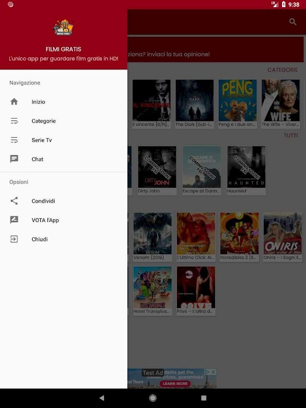Tap the Opsioni section header
Viewport: 306px width, 408px height.
point(19,182)
